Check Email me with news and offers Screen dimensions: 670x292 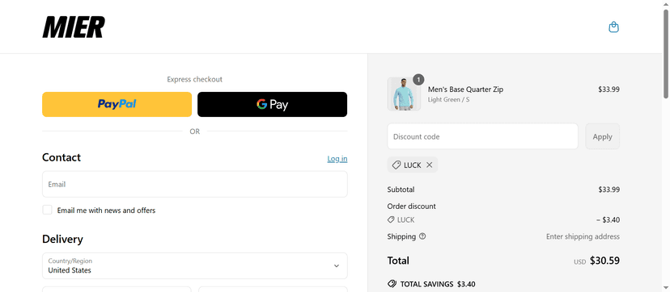48,210
